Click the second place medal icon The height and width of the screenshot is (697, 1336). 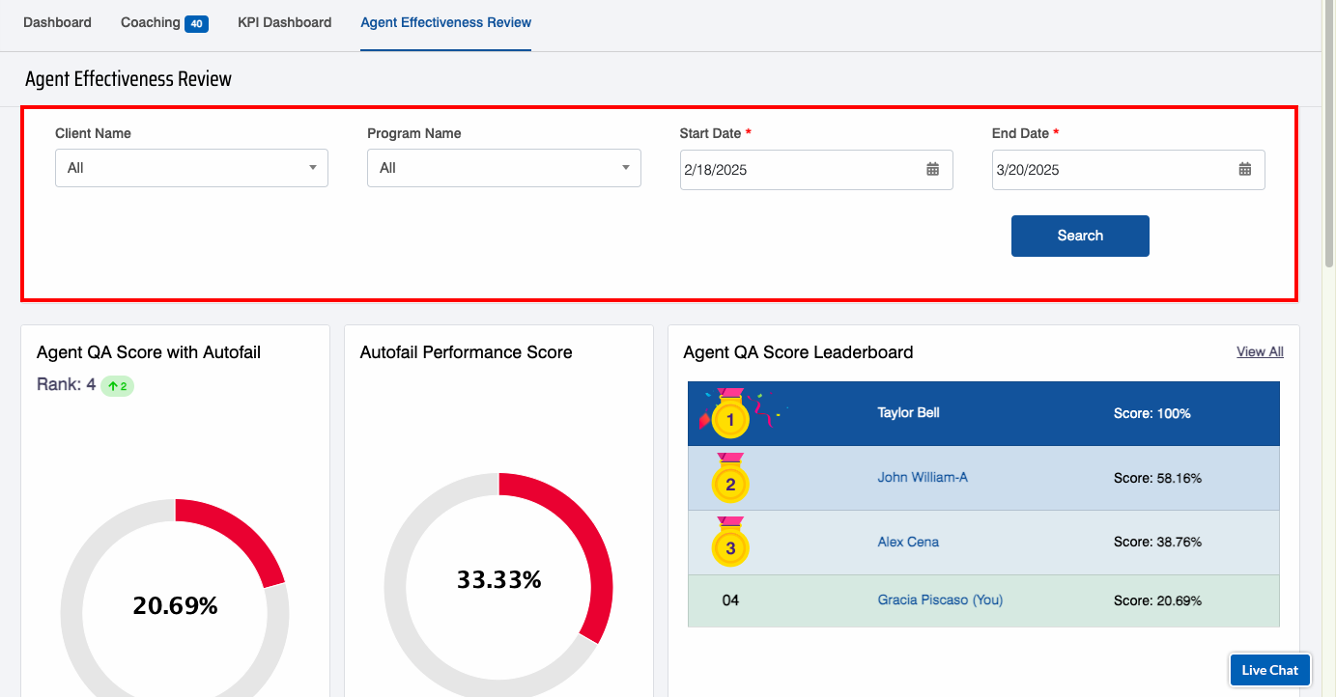[x=730, y=483]
